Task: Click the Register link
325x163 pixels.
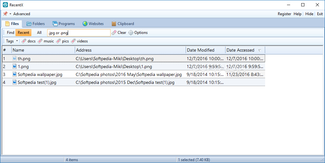Action: click(284, 14)
